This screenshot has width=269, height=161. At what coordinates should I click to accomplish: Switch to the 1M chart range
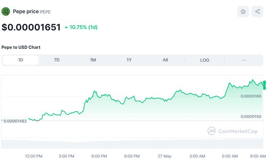click(93, 60)
